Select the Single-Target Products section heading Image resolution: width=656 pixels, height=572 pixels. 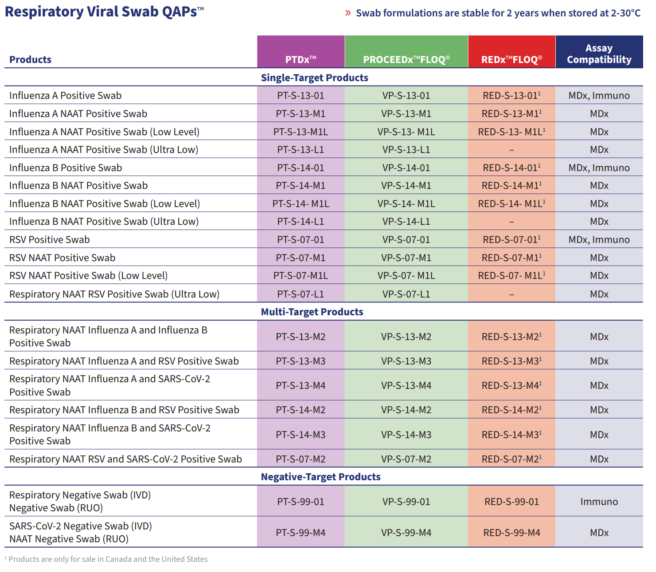(315, 78)
